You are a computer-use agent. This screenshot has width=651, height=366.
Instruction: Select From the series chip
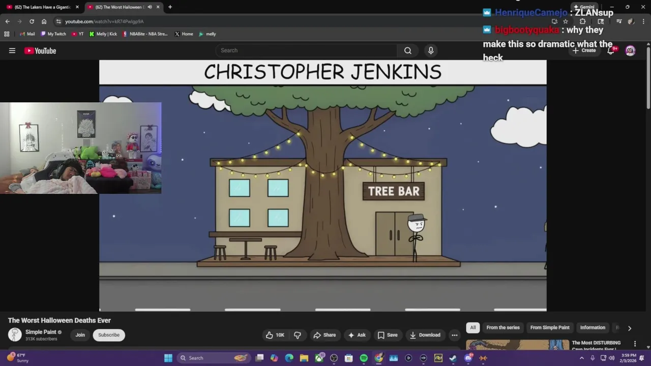pyautogui.click(x=503, y=328)
